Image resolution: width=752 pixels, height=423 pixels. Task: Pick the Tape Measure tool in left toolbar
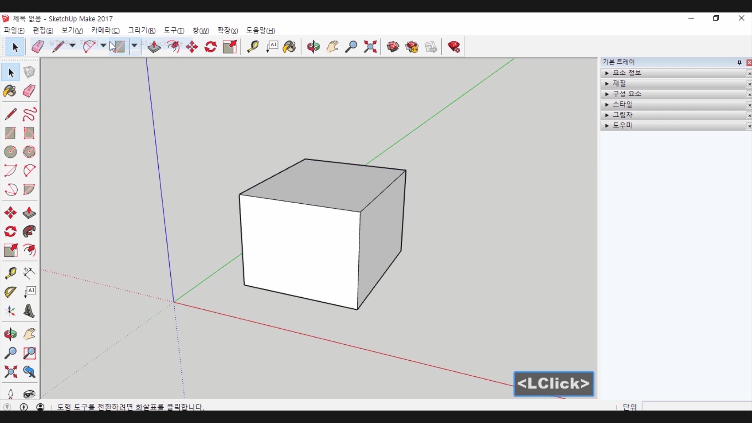coord(11,273)
